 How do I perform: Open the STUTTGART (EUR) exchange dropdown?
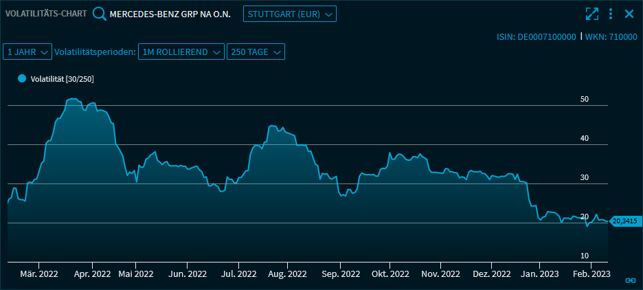point(289,14)
